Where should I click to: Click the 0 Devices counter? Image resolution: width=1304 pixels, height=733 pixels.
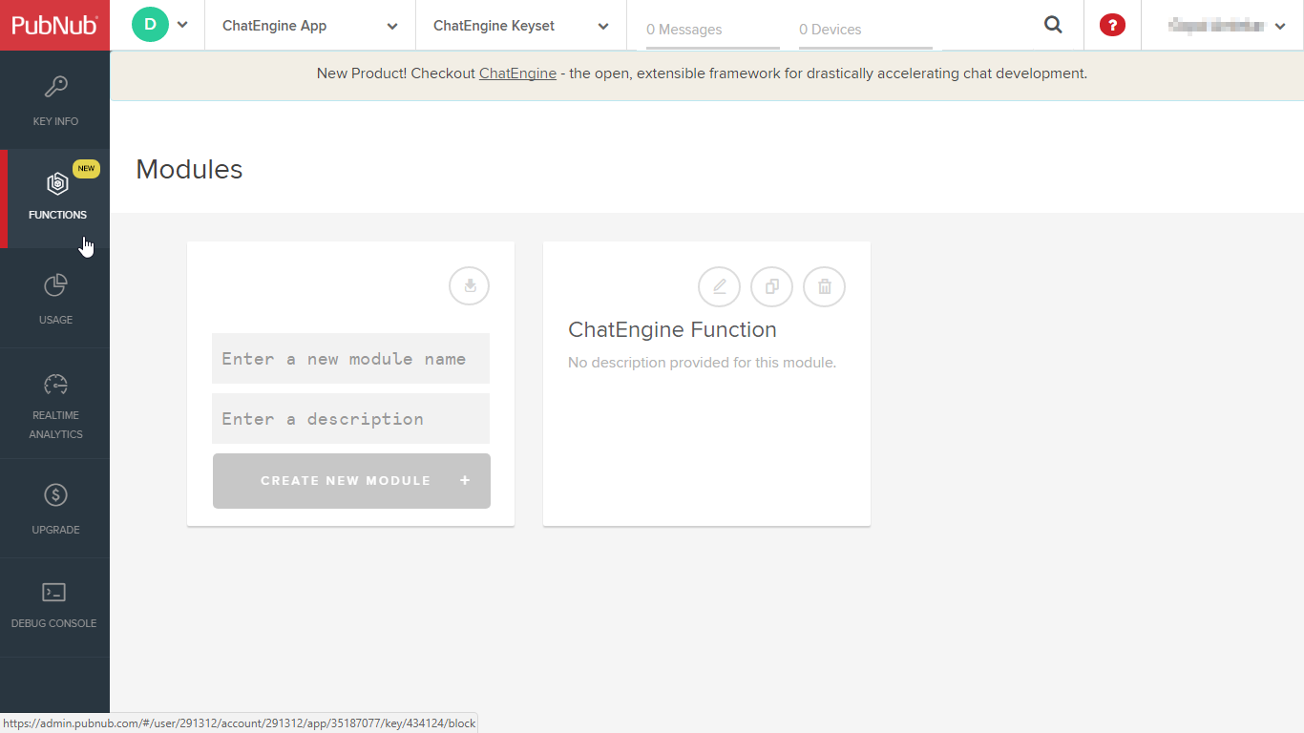click(x=865, y=30)
